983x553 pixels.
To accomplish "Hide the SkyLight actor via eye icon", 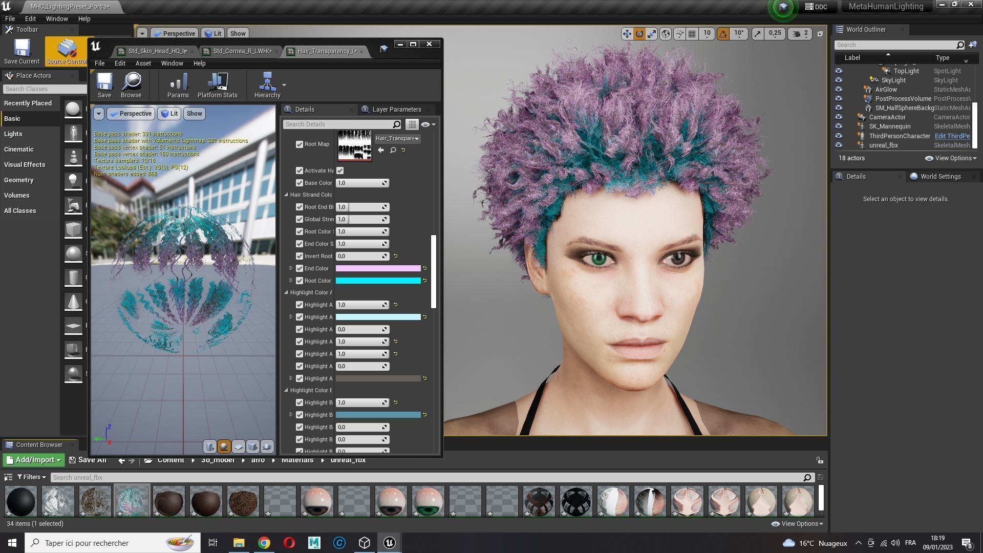I will coord(838,80).
